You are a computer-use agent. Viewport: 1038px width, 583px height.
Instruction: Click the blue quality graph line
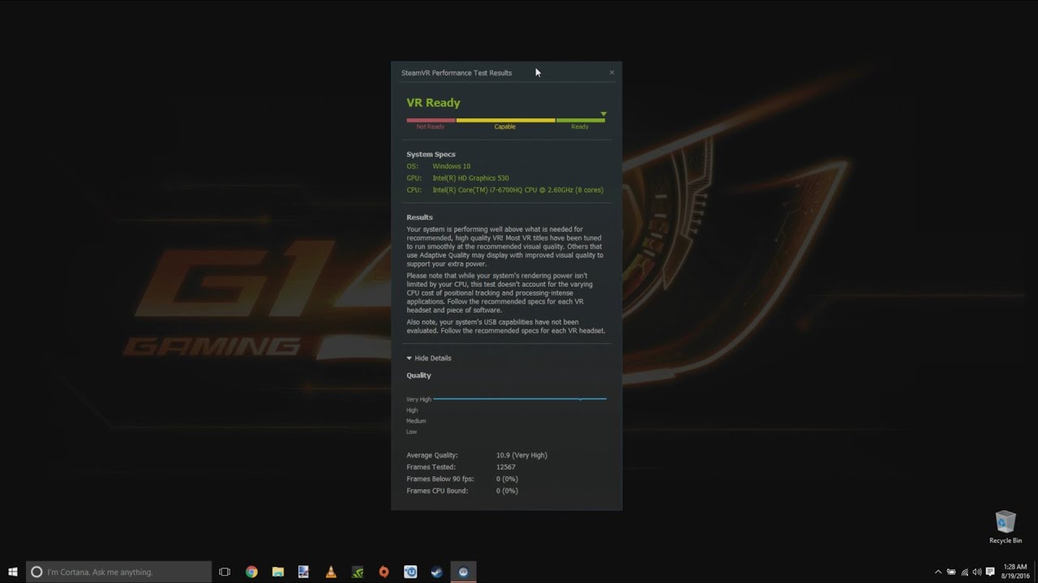(520, 398)
